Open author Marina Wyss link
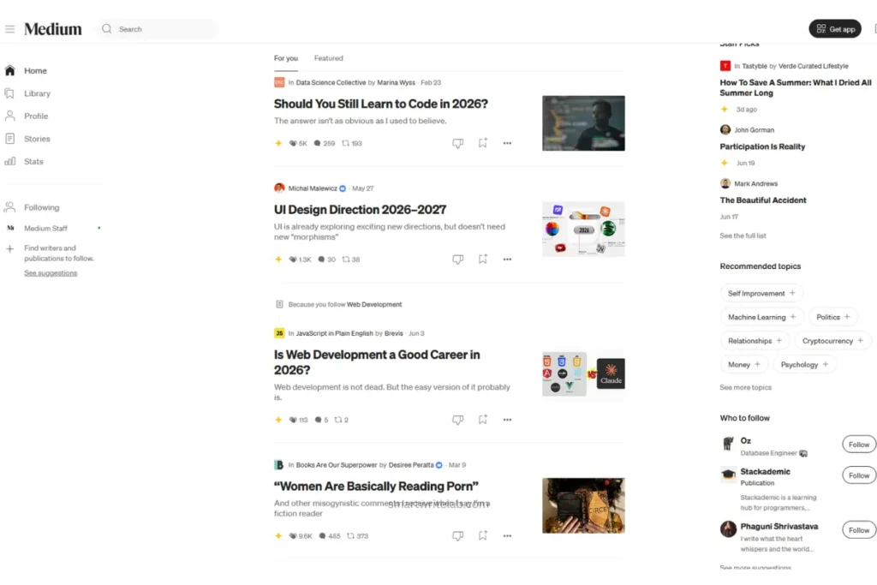Image resolution: width=877 pixels, height=585 pixels. (396, 82)
